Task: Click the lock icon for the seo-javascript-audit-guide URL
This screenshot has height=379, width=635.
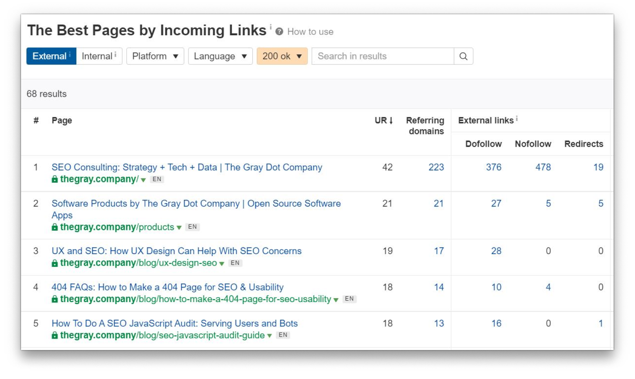Action: [x=55, y=335]
